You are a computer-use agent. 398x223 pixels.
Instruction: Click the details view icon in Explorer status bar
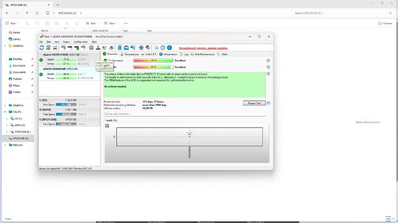[x=388, y=219]
